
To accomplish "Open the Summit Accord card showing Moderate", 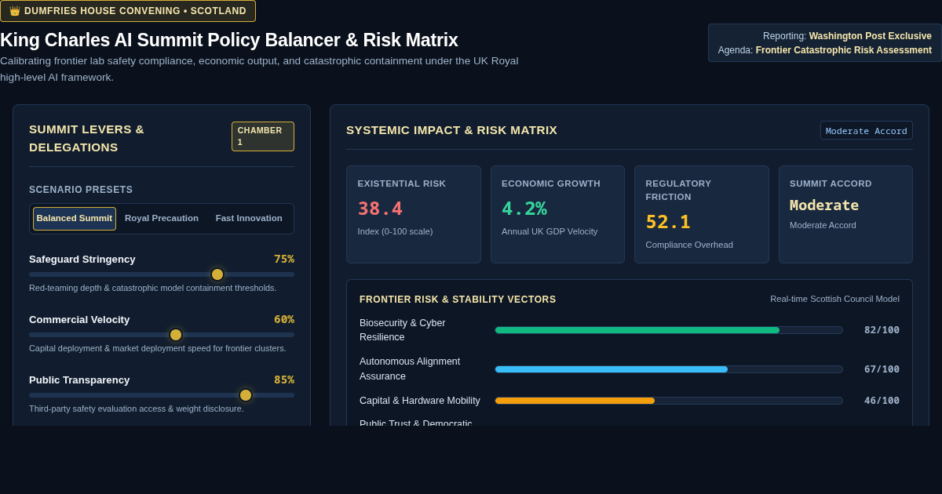I will [x=845, y=215].
